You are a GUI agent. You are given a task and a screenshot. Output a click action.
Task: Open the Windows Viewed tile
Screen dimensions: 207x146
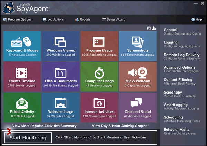click(x=61, y=46)
